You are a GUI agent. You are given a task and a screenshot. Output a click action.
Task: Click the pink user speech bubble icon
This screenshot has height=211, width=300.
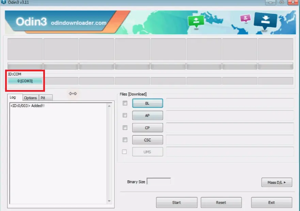click(x=245, y=18)
